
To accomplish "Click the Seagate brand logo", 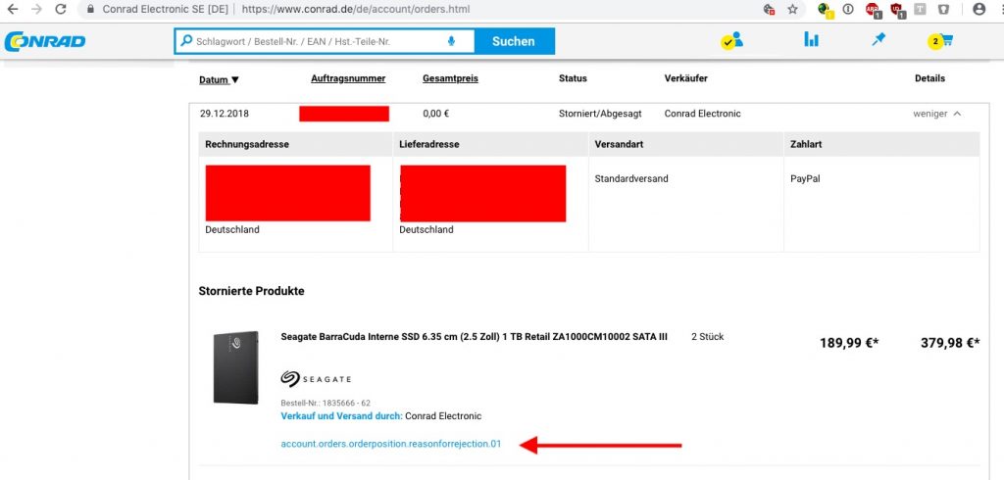I will (316, 379).
